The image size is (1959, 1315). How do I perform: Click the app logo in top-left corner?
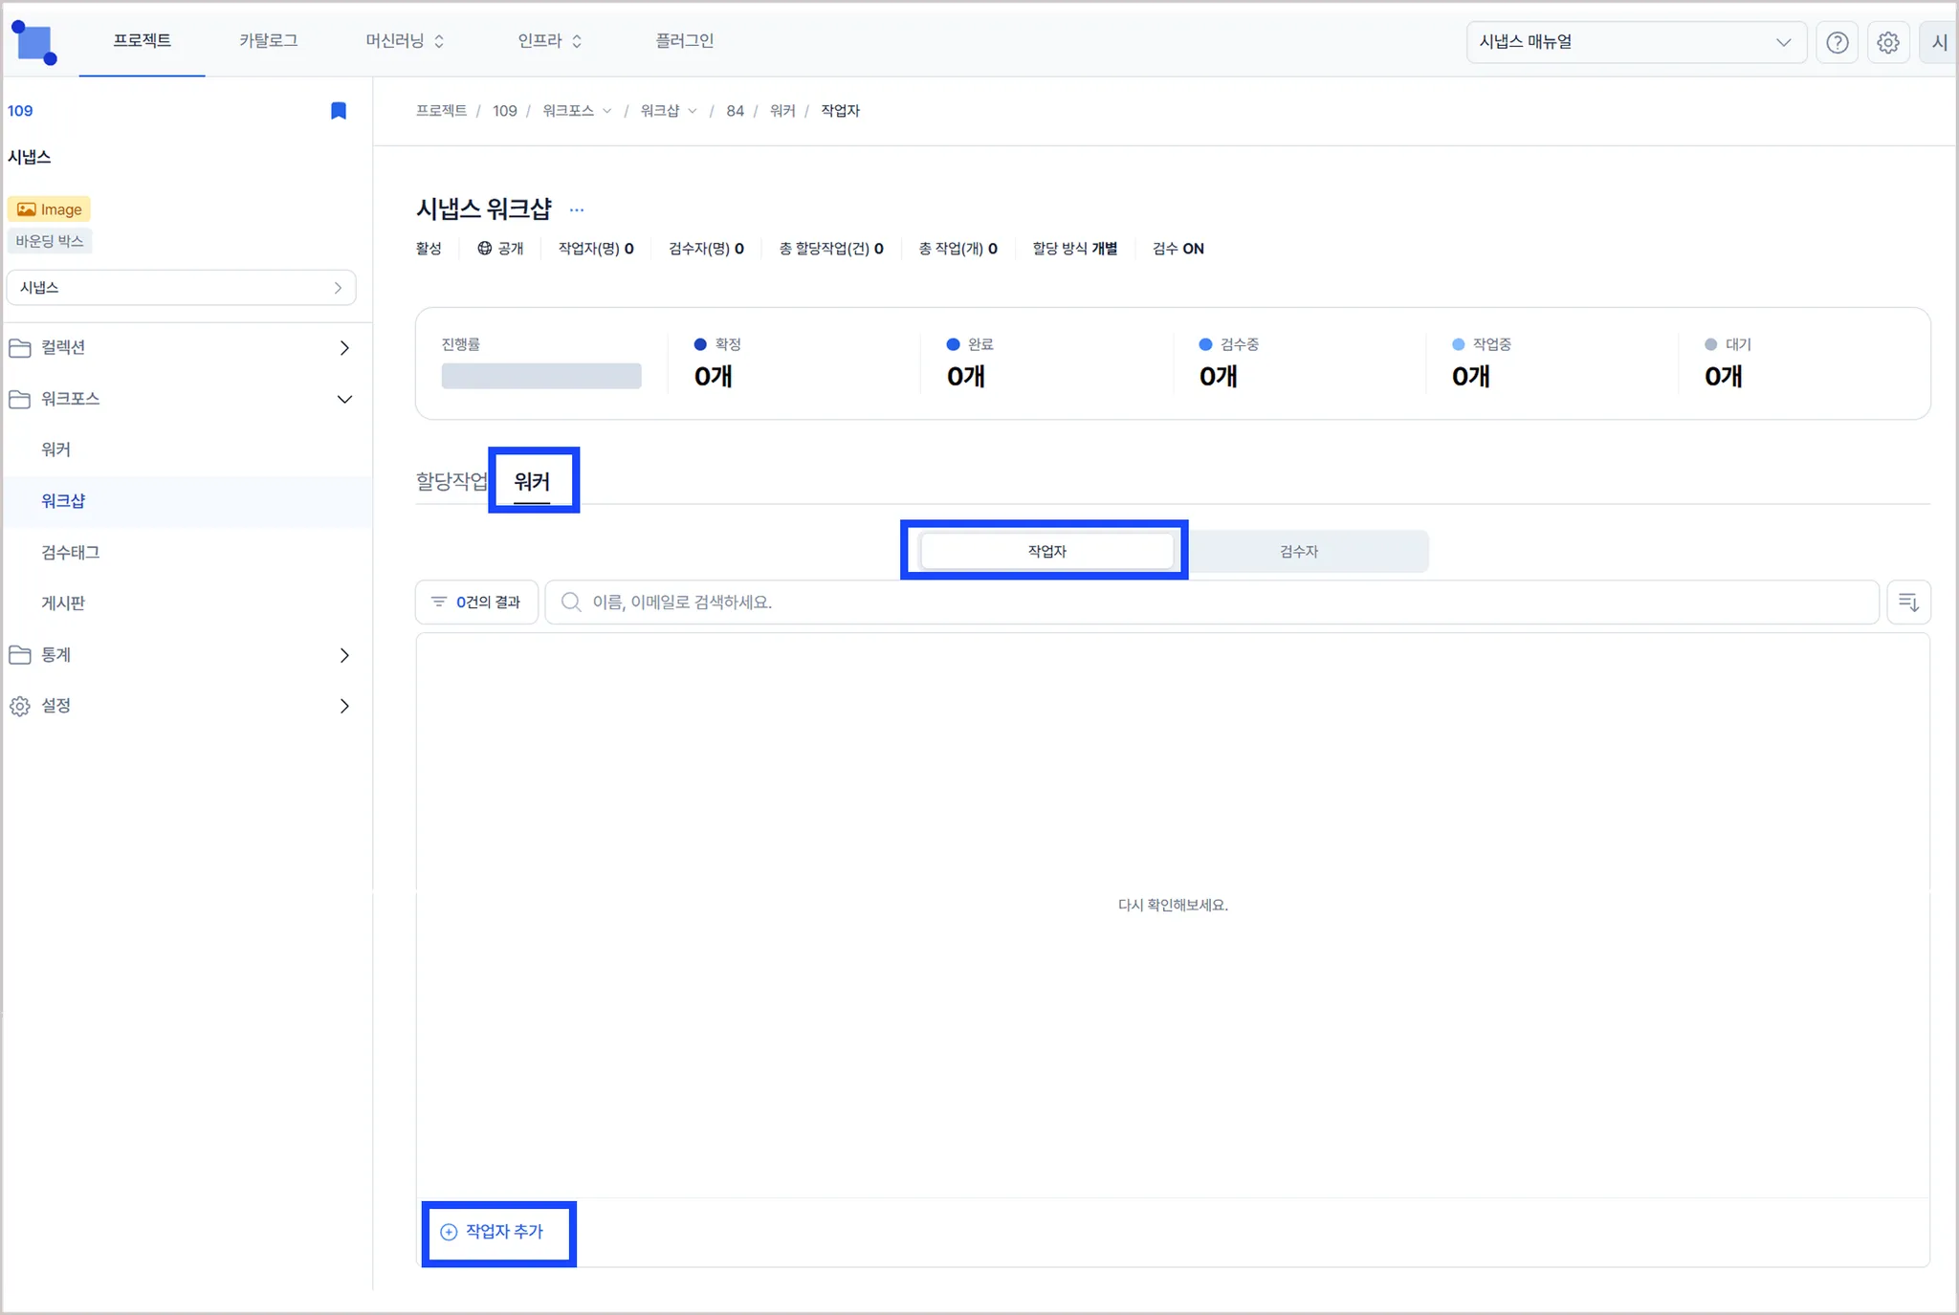34,42
